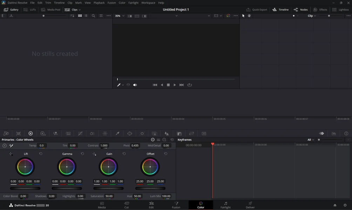Expand the Clips dropdown arrow

point(80,10)
